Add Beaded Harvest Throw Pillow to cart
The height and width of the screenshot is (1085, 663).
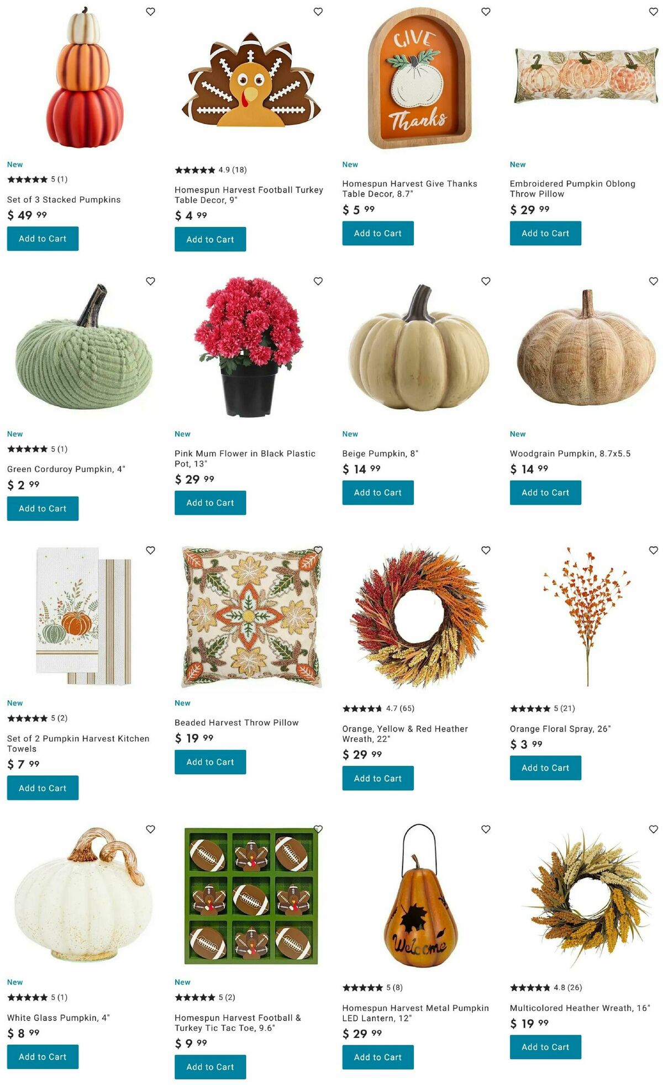[210, 762]
